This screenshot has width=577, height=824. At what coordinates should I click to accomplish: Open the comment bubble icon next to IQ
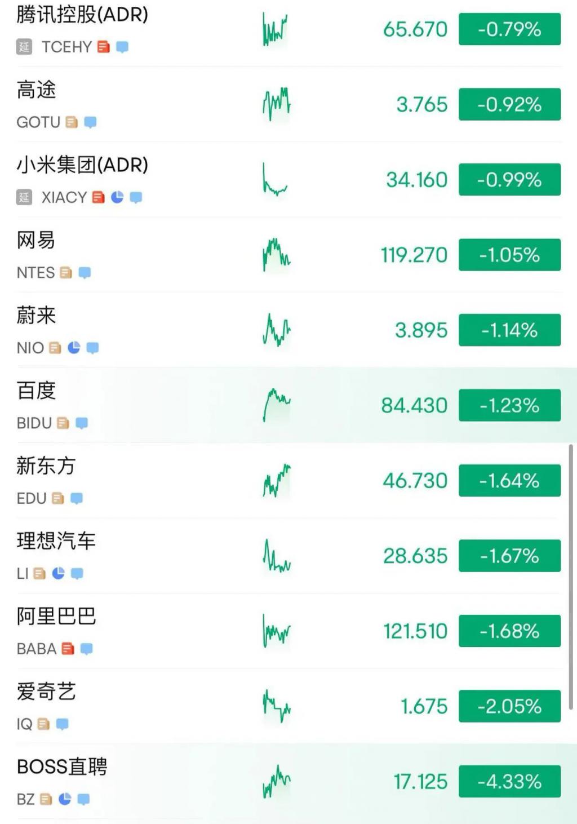(63, 724)
